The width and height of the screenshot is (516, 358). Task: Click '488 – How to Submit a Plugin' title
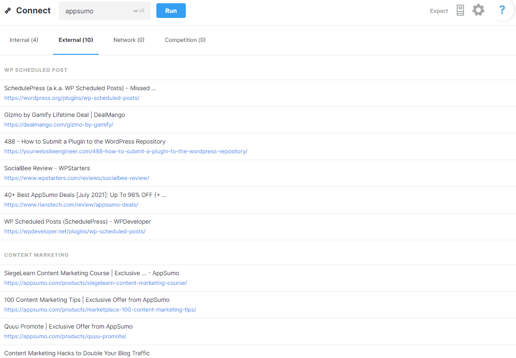[85, 141]
